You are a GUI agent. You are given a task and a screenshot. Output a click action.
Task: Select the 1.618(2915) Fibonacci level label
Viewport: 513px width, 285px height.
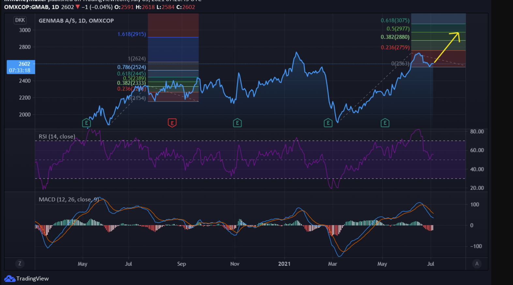[x=132, y=34]
